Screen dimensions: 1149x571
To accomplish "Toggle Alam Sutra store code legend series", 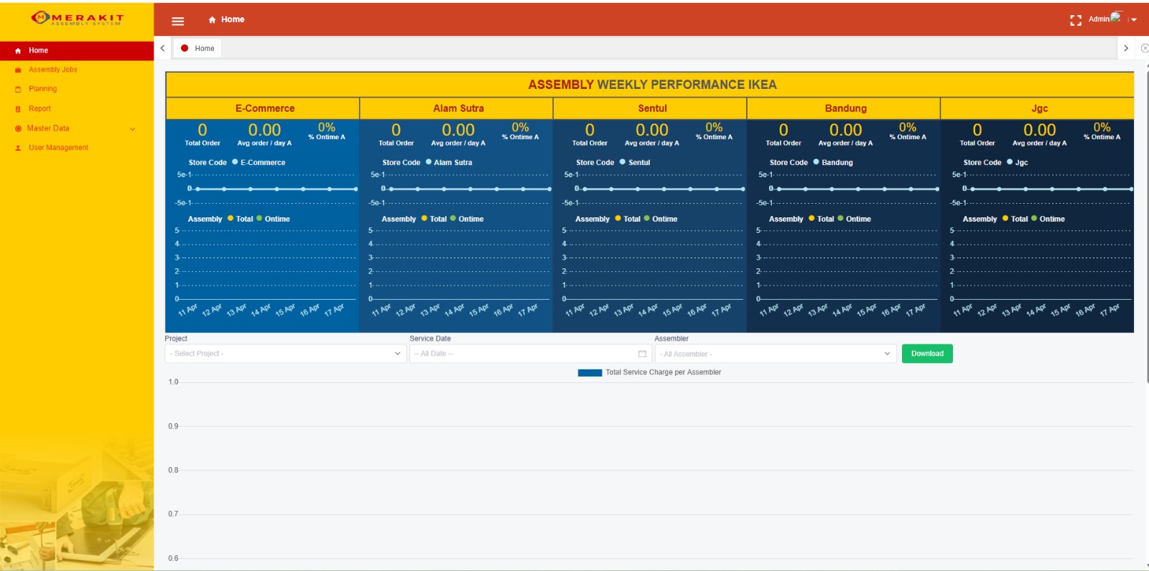I will [449, 162].
